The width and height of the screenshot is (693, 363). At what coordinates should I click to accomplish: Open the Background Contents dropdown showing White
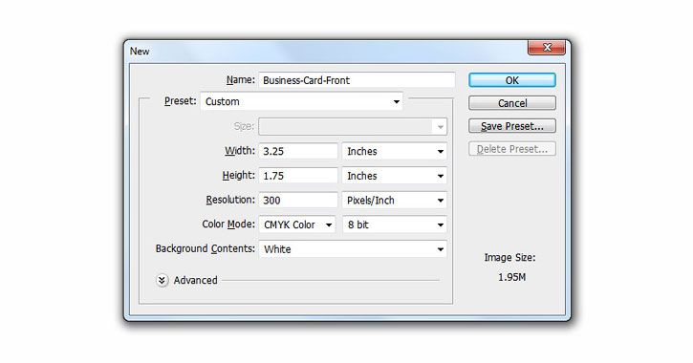tap(353, 249)
